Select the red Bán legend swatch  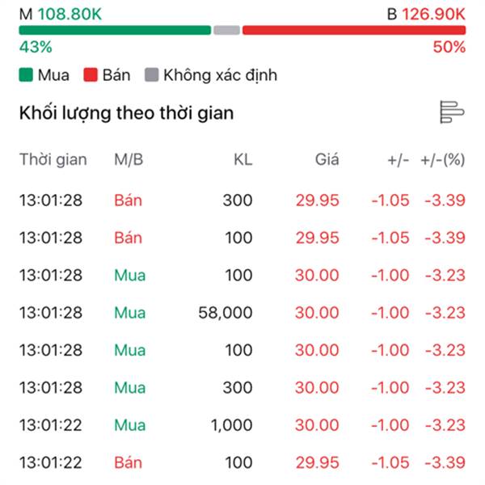point(91,75)
